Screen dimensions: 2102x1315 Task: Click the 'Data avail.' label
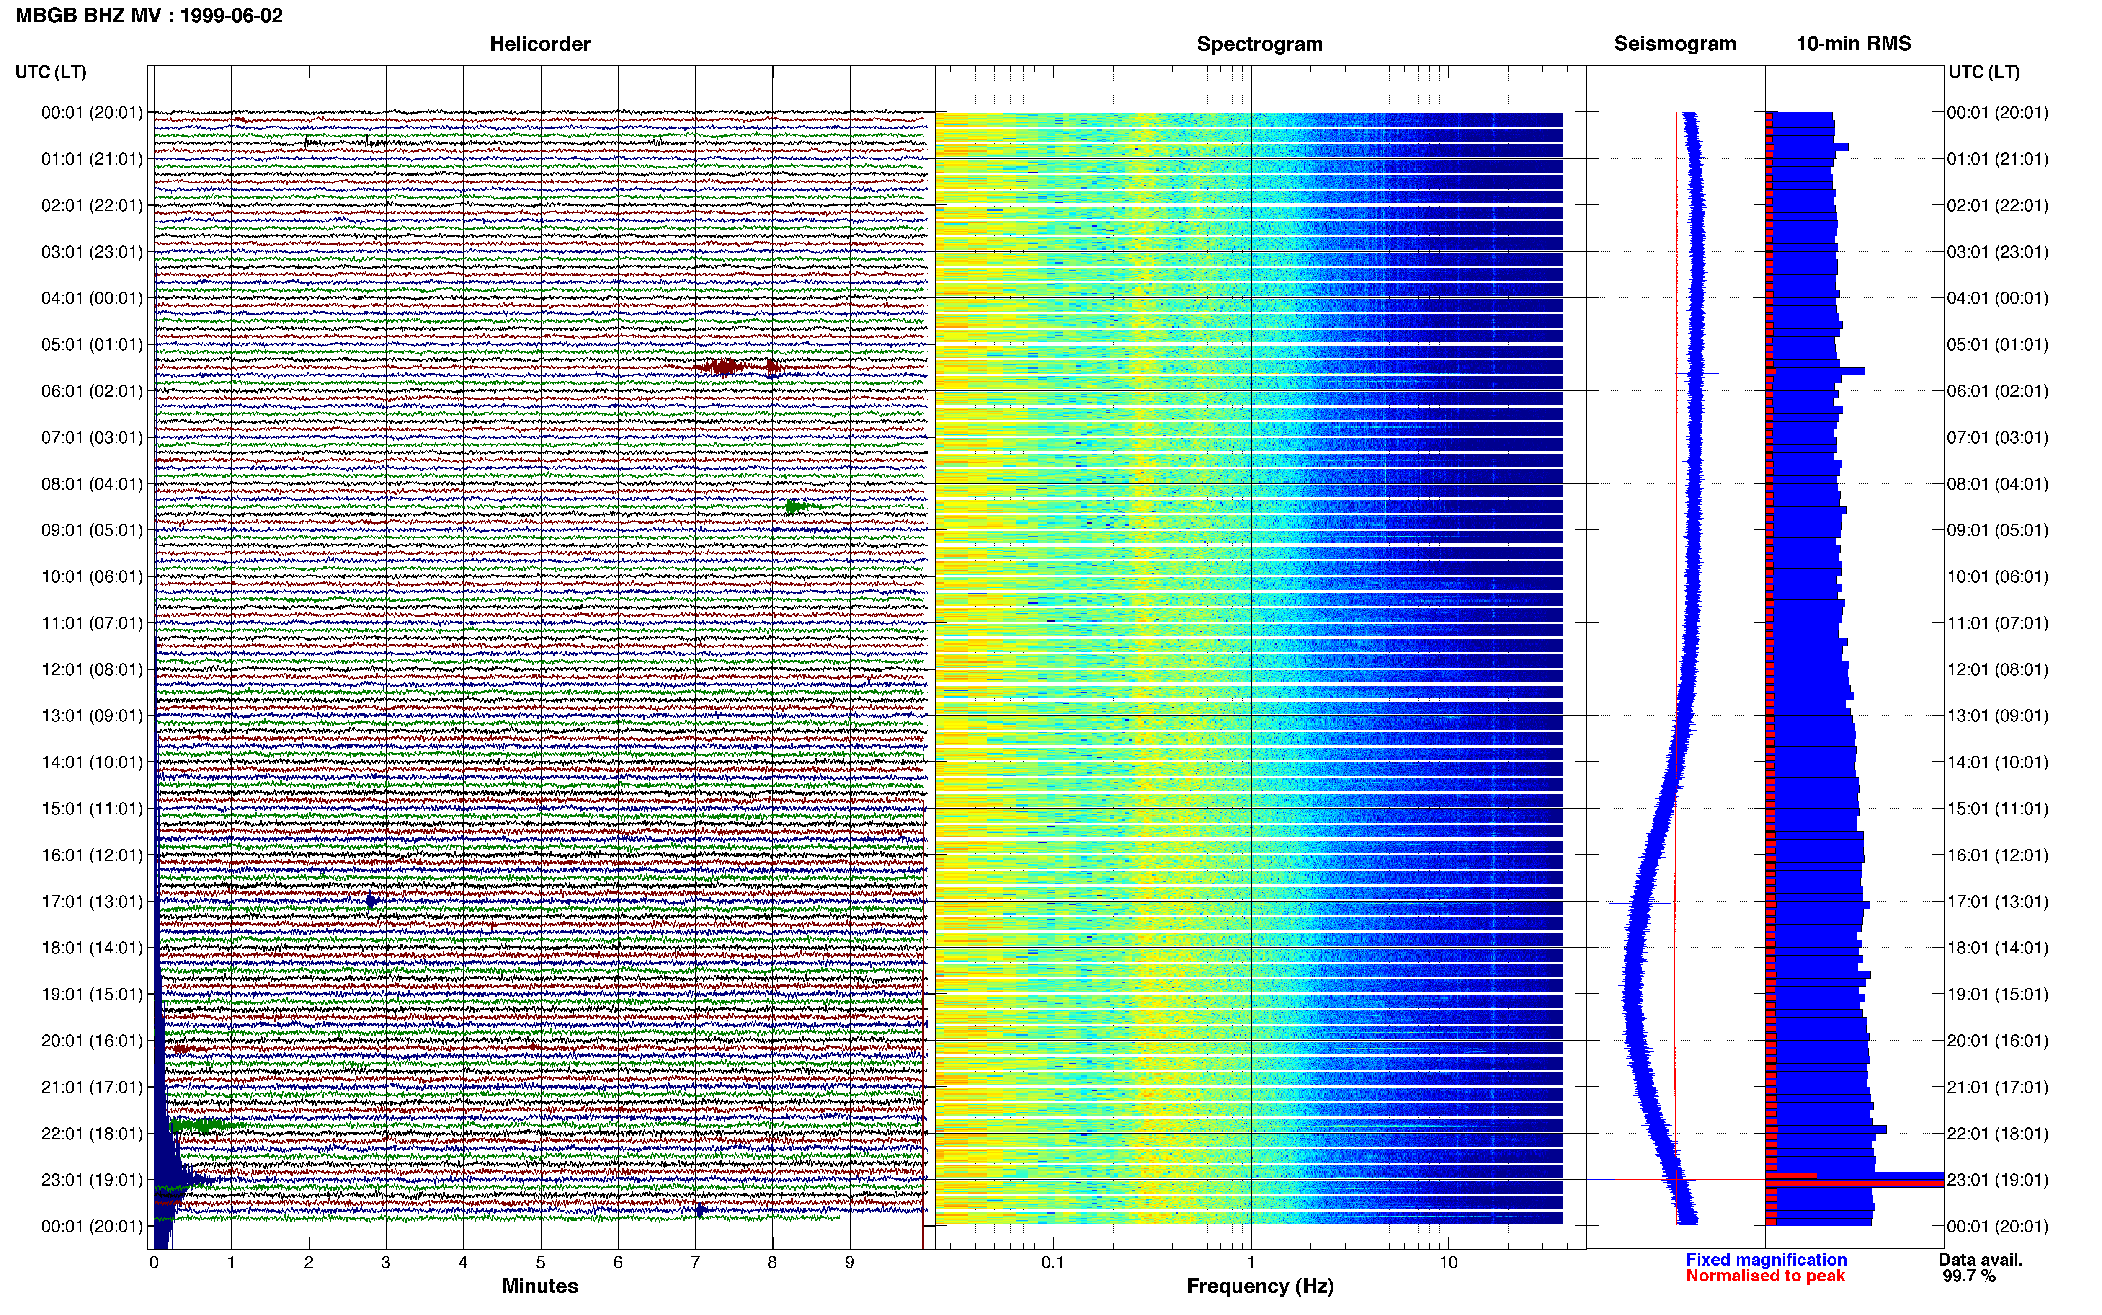(x=1980, y=1259)
